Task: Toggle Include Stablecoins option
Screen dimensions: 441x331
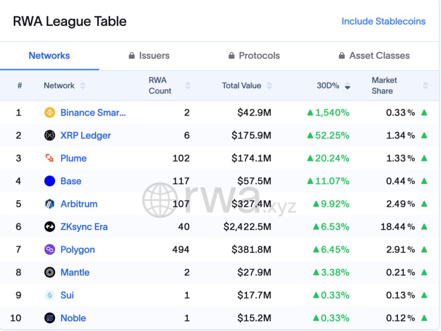Action: point(383,22)
